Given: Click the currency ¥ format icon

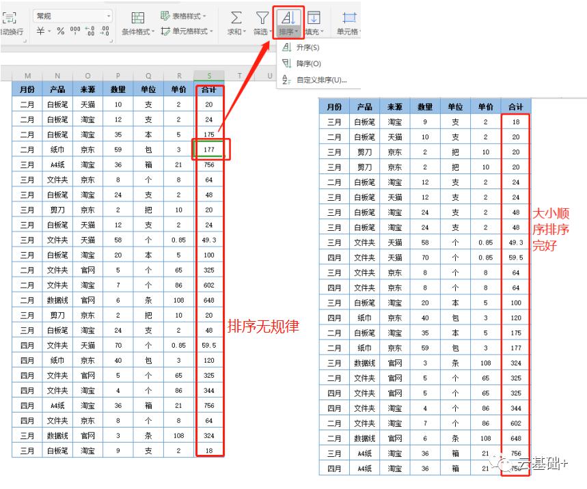Looking at the screenshot, I should (x=41, y=31).
